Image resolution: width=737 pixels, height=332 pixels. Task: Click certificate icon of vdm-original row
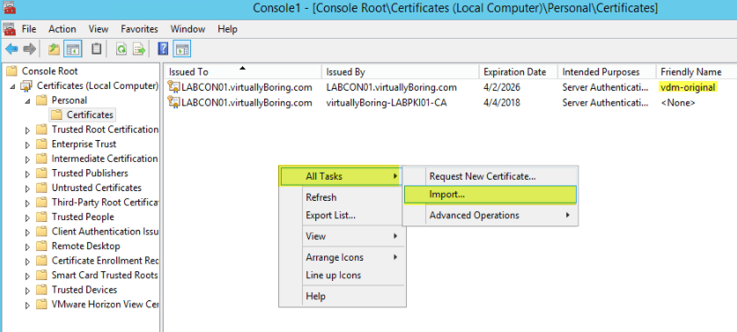[x=174, y=86]
